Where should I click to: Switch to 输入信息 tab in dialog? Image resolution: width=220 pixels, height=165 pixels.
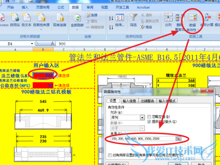click(129, 101)
